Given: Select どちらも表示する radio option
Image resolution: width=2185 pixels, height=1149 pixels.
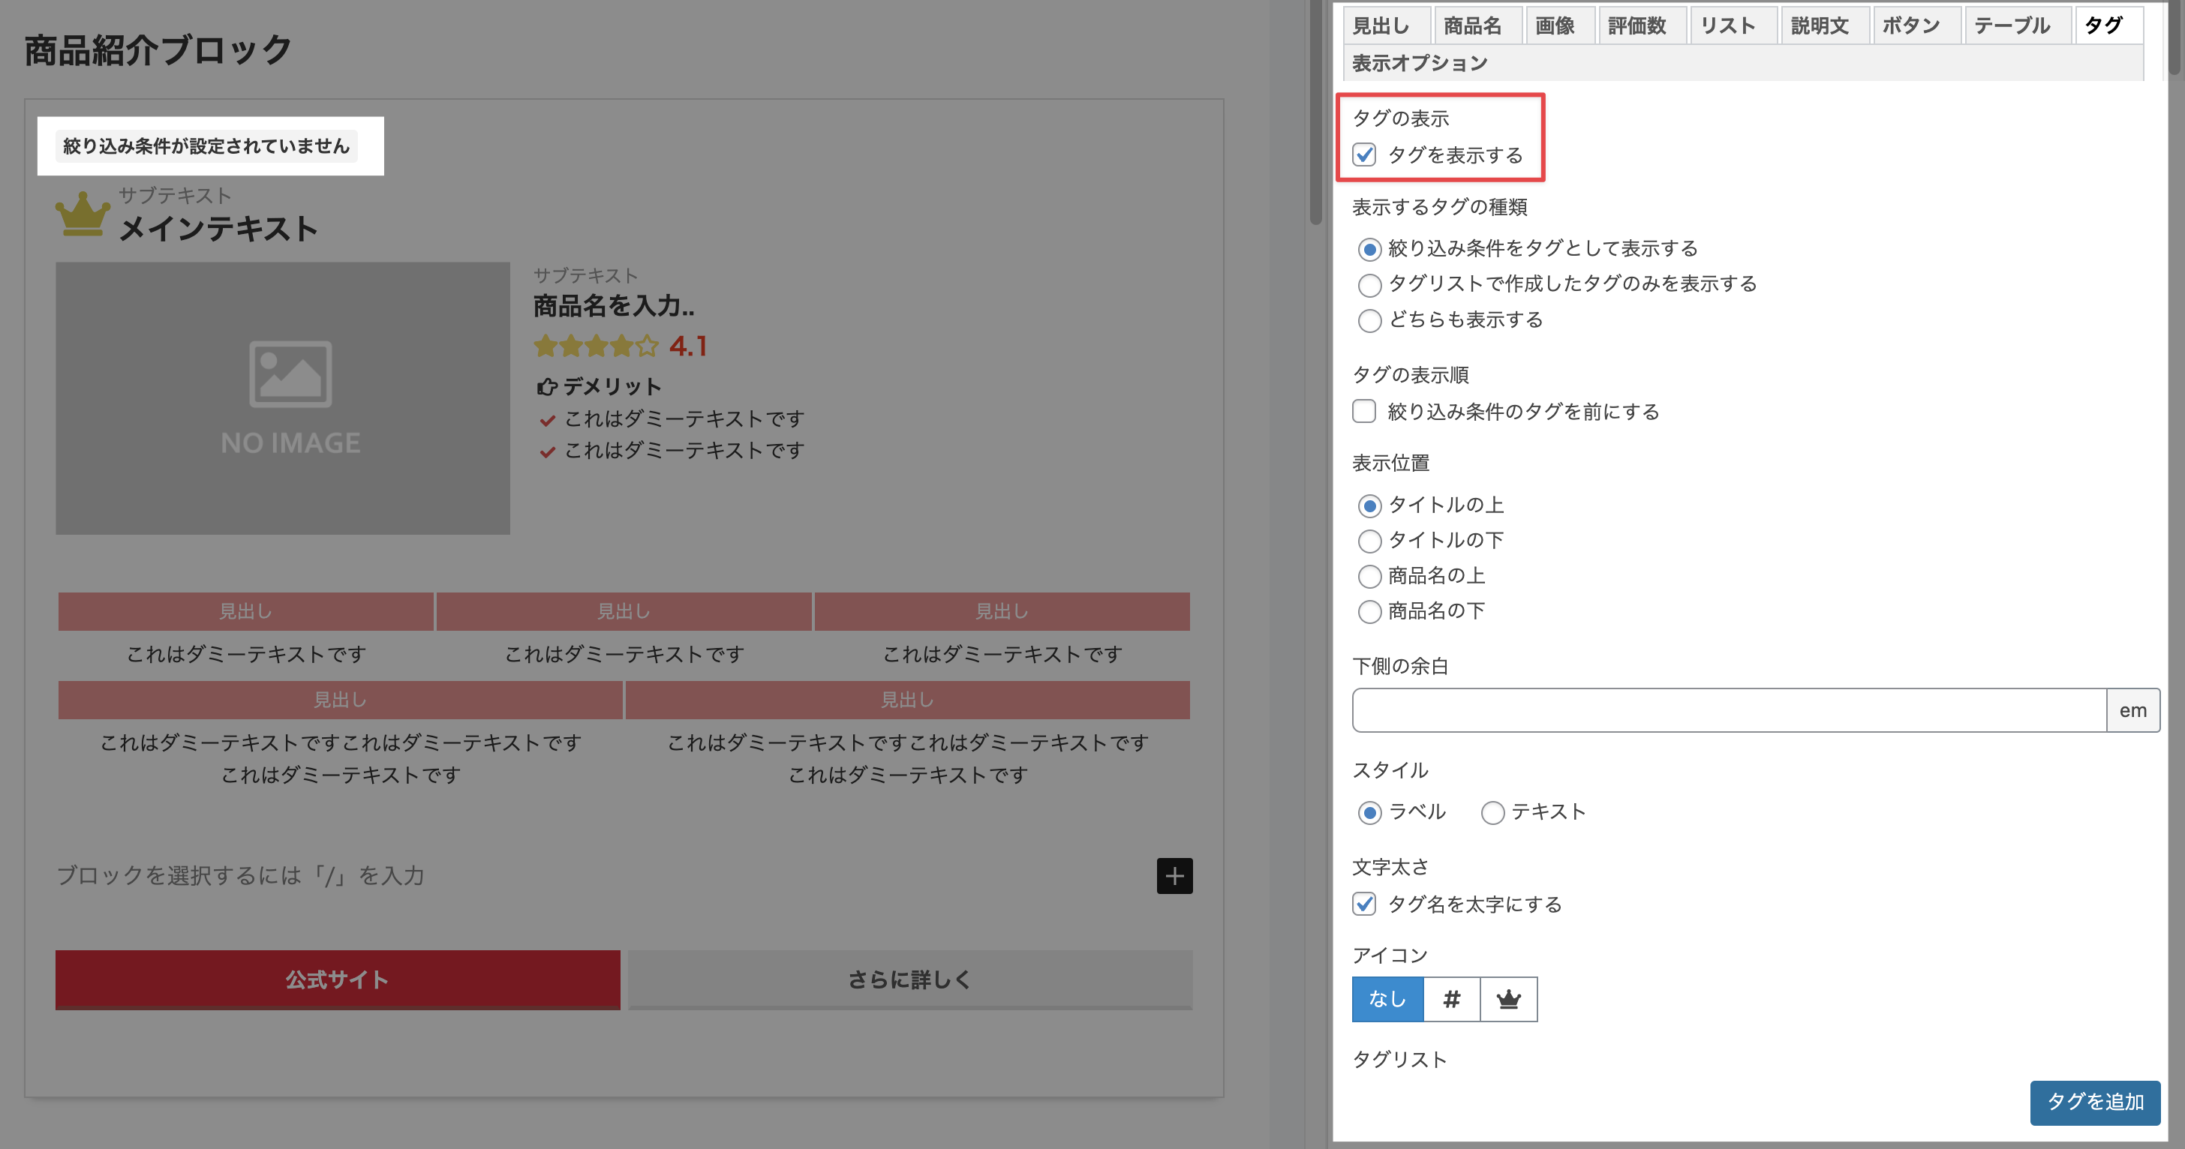Looking at the screenshot, I should [1369, 320].
